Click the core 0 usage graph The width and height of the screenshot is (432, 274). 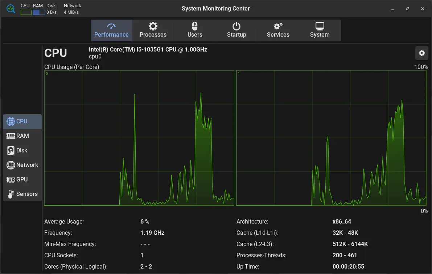pyautogui.click(x=139, y=138)
